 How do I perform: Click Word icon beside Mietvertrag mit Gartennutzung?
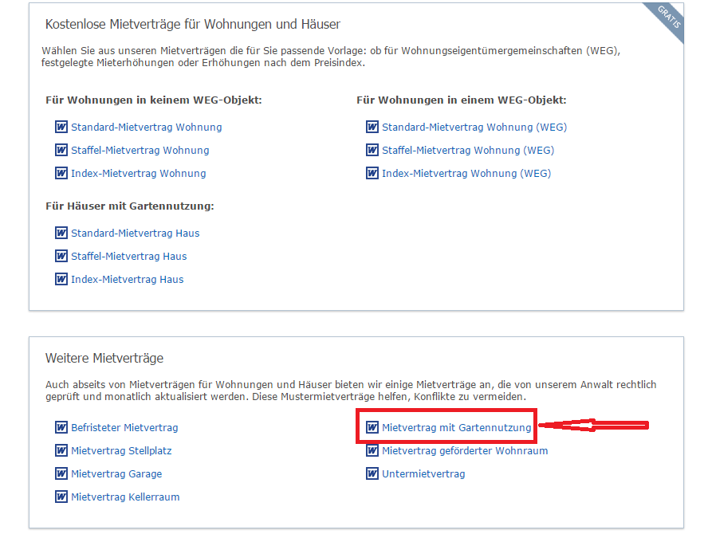372,428
